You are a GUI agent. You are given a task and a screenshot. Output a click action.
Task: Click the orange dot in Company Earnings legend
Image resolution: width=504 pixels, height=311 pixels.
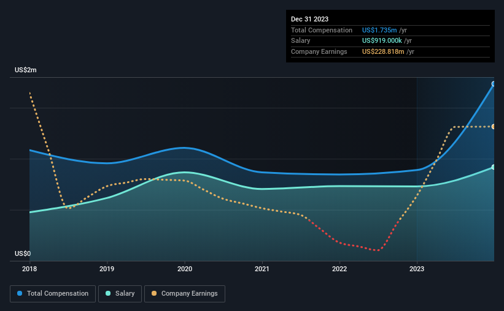point(154,293)
